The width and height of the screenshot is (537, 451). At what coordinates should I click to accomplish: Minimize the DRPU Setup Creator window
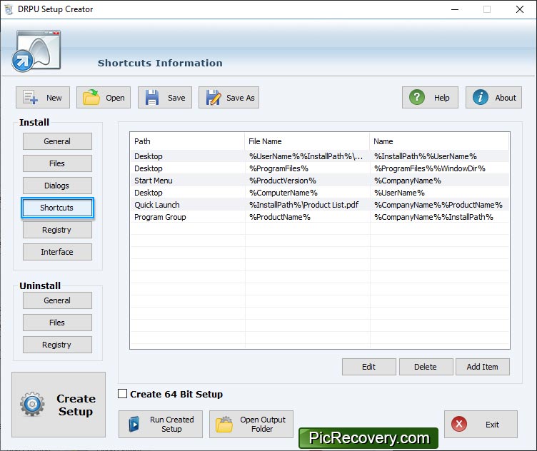click(455, 9)
